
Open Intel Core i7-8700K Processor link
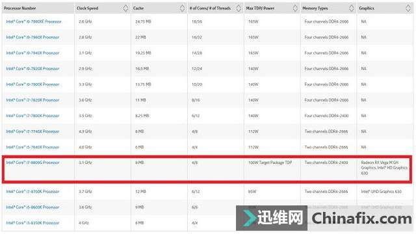pyautogui.click(x=32, y=191)
